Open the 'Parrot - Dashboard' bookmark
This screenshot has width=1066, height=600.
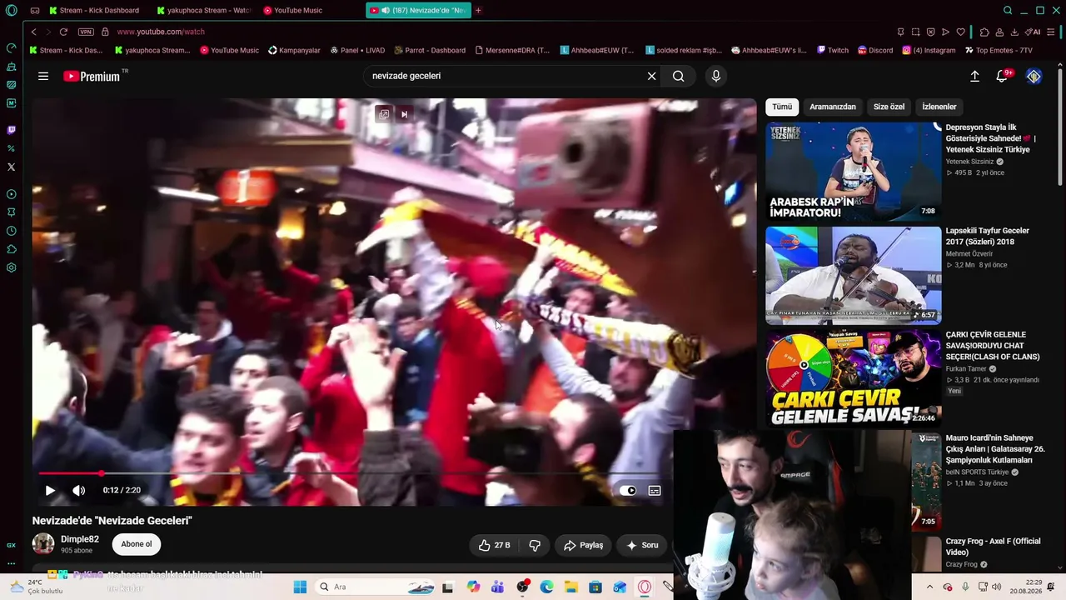pyautogui.click(x=429, y=50)
